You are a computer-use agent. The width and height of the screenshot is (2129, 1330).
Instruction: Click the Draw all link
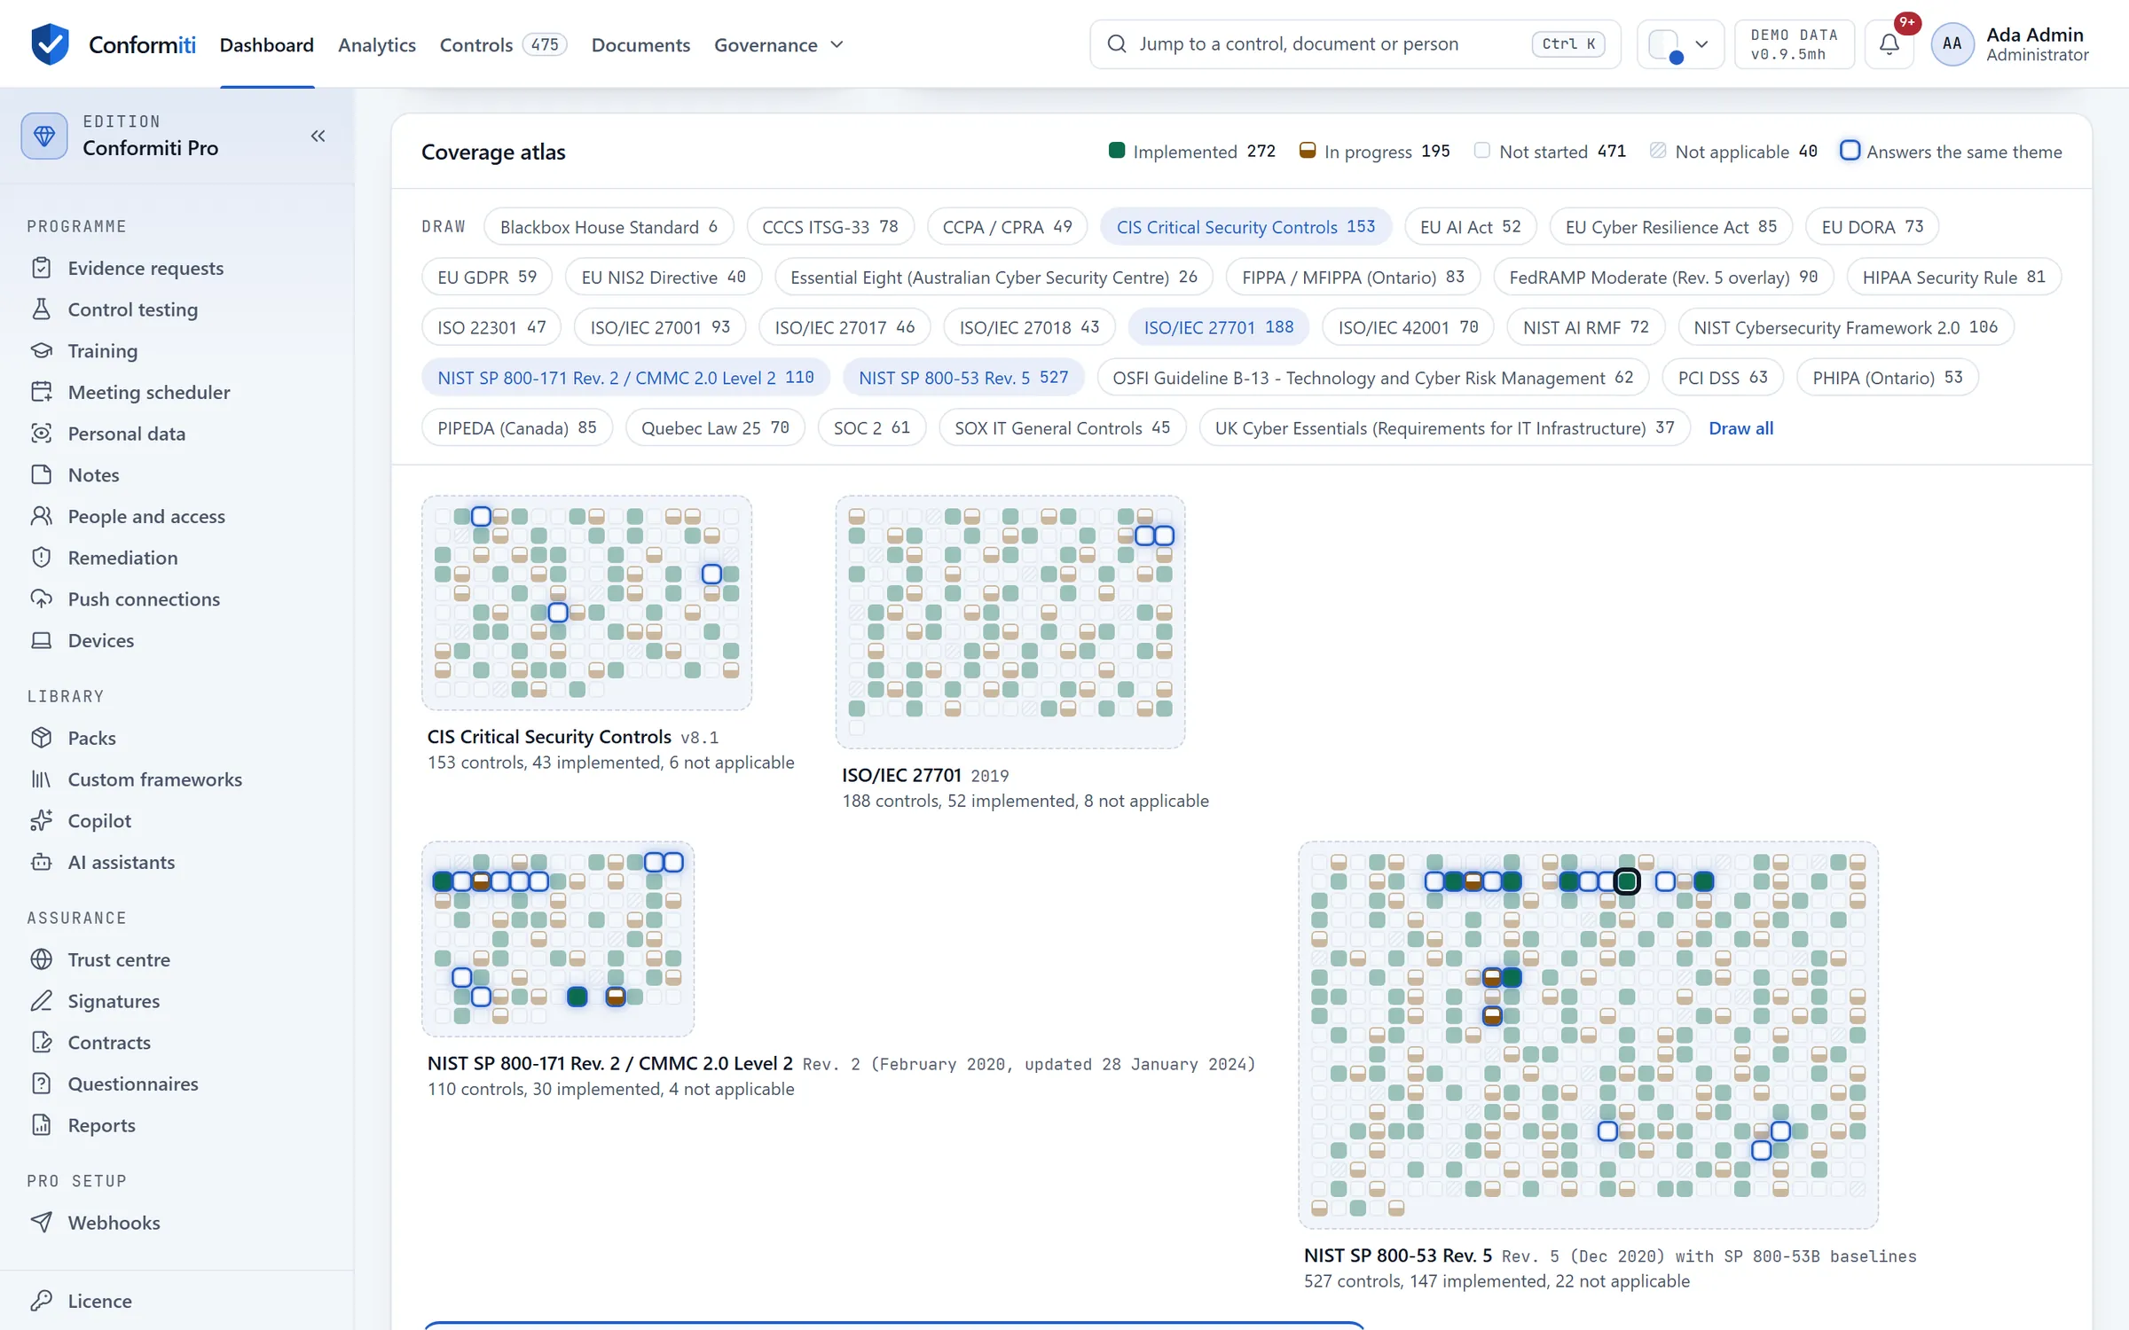pos(1740,428)
